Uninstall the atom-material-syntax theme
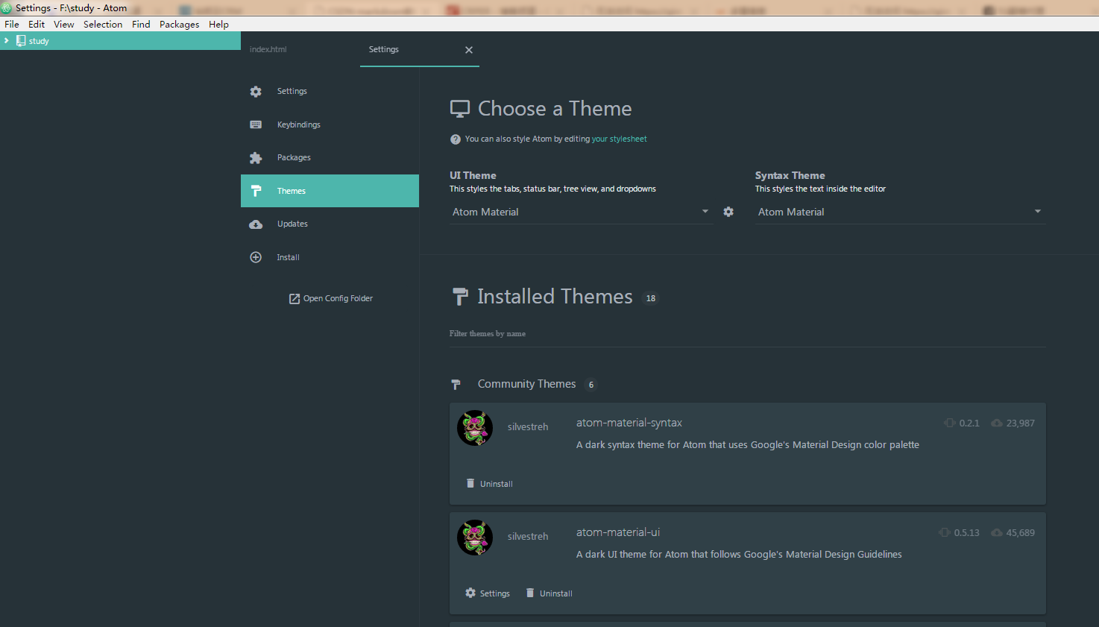The width and height of the screenshot is (1099, 627). point(489,484)
